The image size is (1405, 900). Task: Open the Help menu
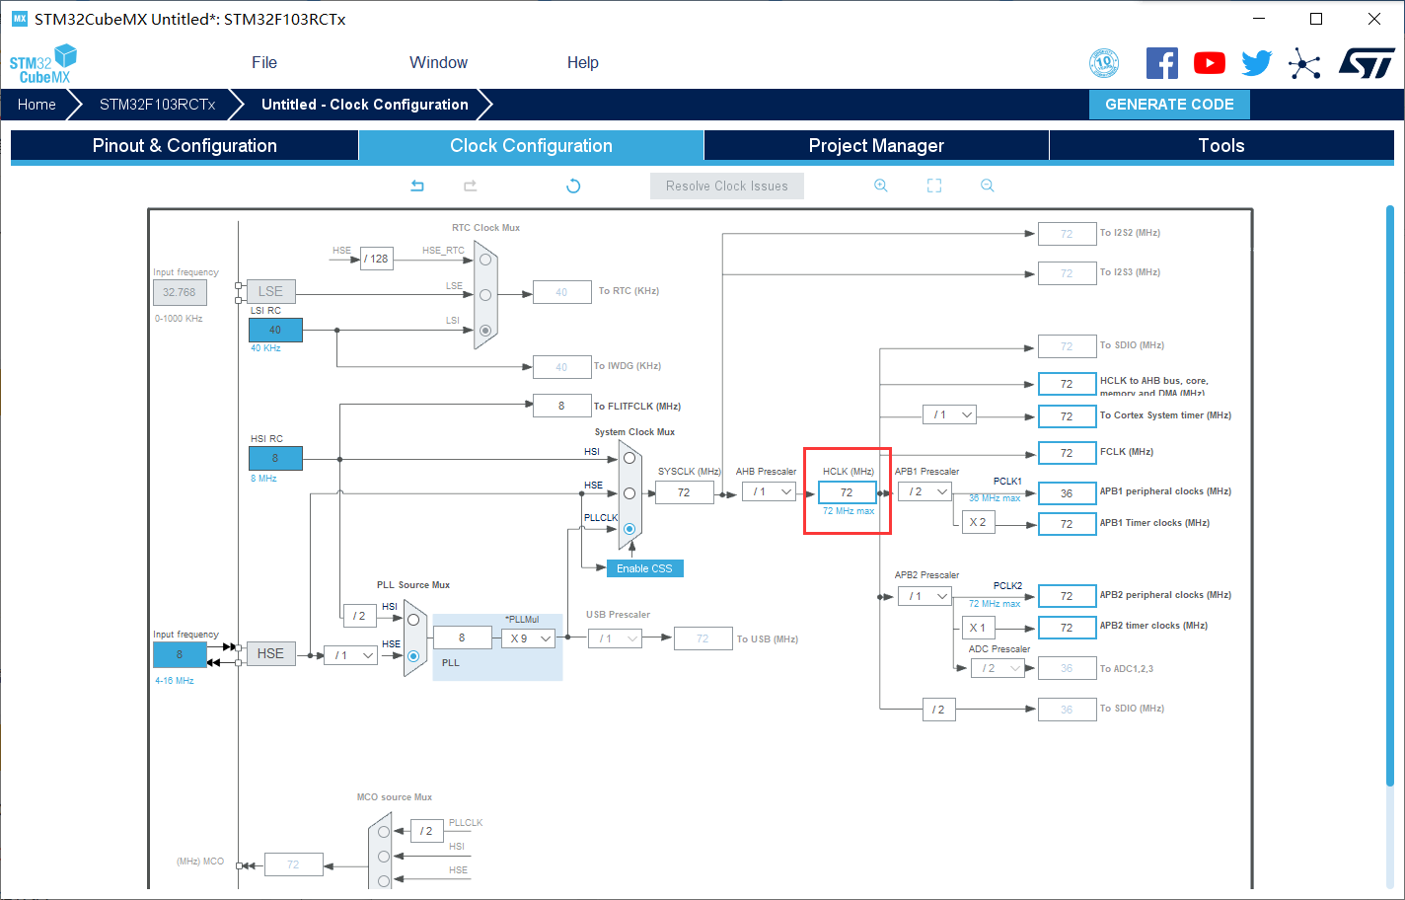(x=583, y=62)
